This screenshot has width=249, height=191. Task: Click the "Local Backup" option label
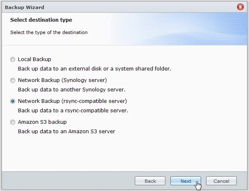[34, 59]
